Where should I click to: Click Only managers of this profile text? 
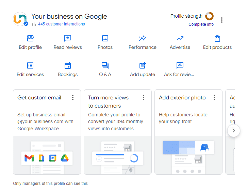point(50,184)
